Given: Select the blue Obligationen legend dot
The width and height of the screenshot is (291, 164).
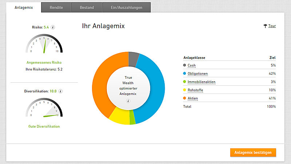Looking at the screenshot, I should (x=184, y=73).
